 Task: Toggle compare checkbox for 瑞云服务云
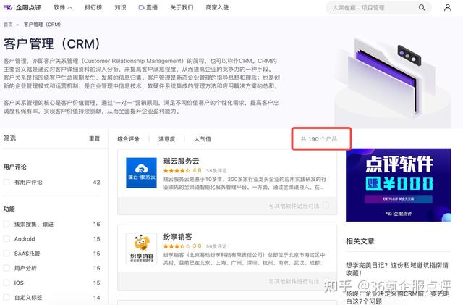(x=326, y=206)
